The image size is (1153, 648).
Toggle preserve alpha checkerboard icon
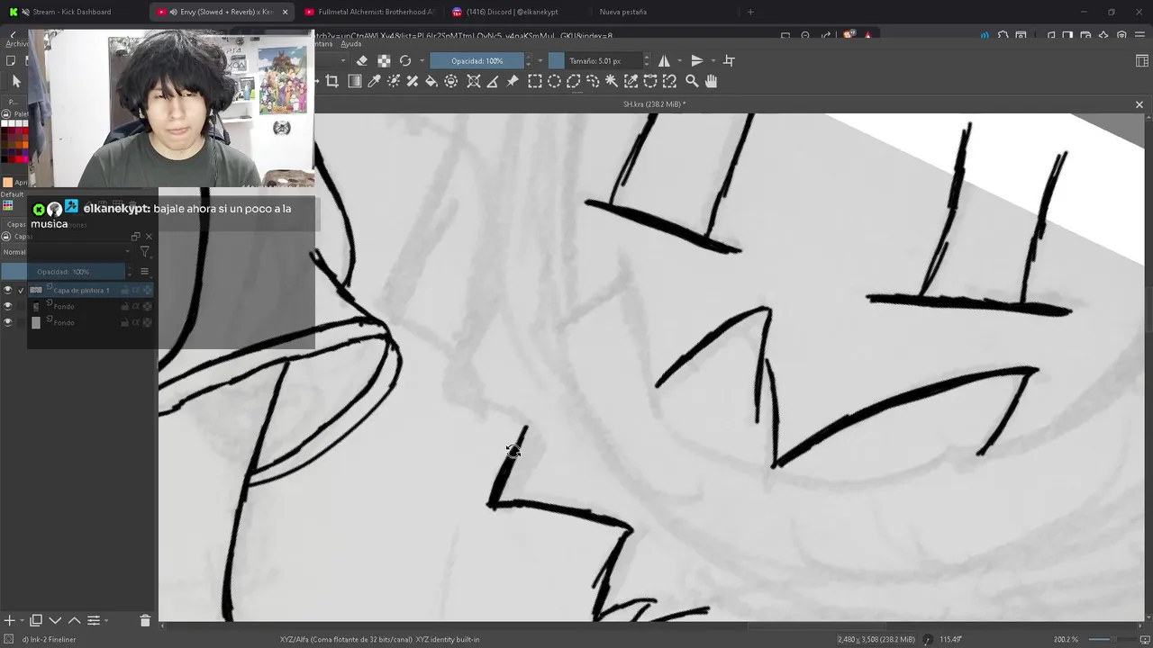[384, 60]
